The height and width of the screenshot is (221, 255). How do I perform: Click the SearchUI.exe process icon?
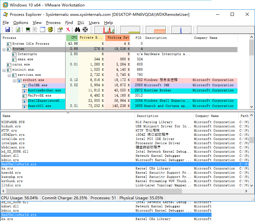click(25, 107)
